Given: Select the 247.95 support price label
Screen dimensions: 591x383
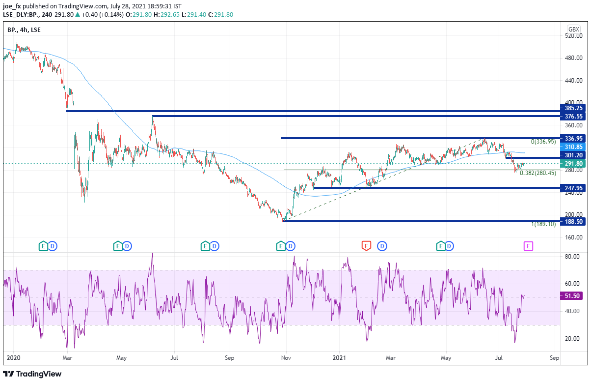Looking at the screenshot, I should 573,188.
